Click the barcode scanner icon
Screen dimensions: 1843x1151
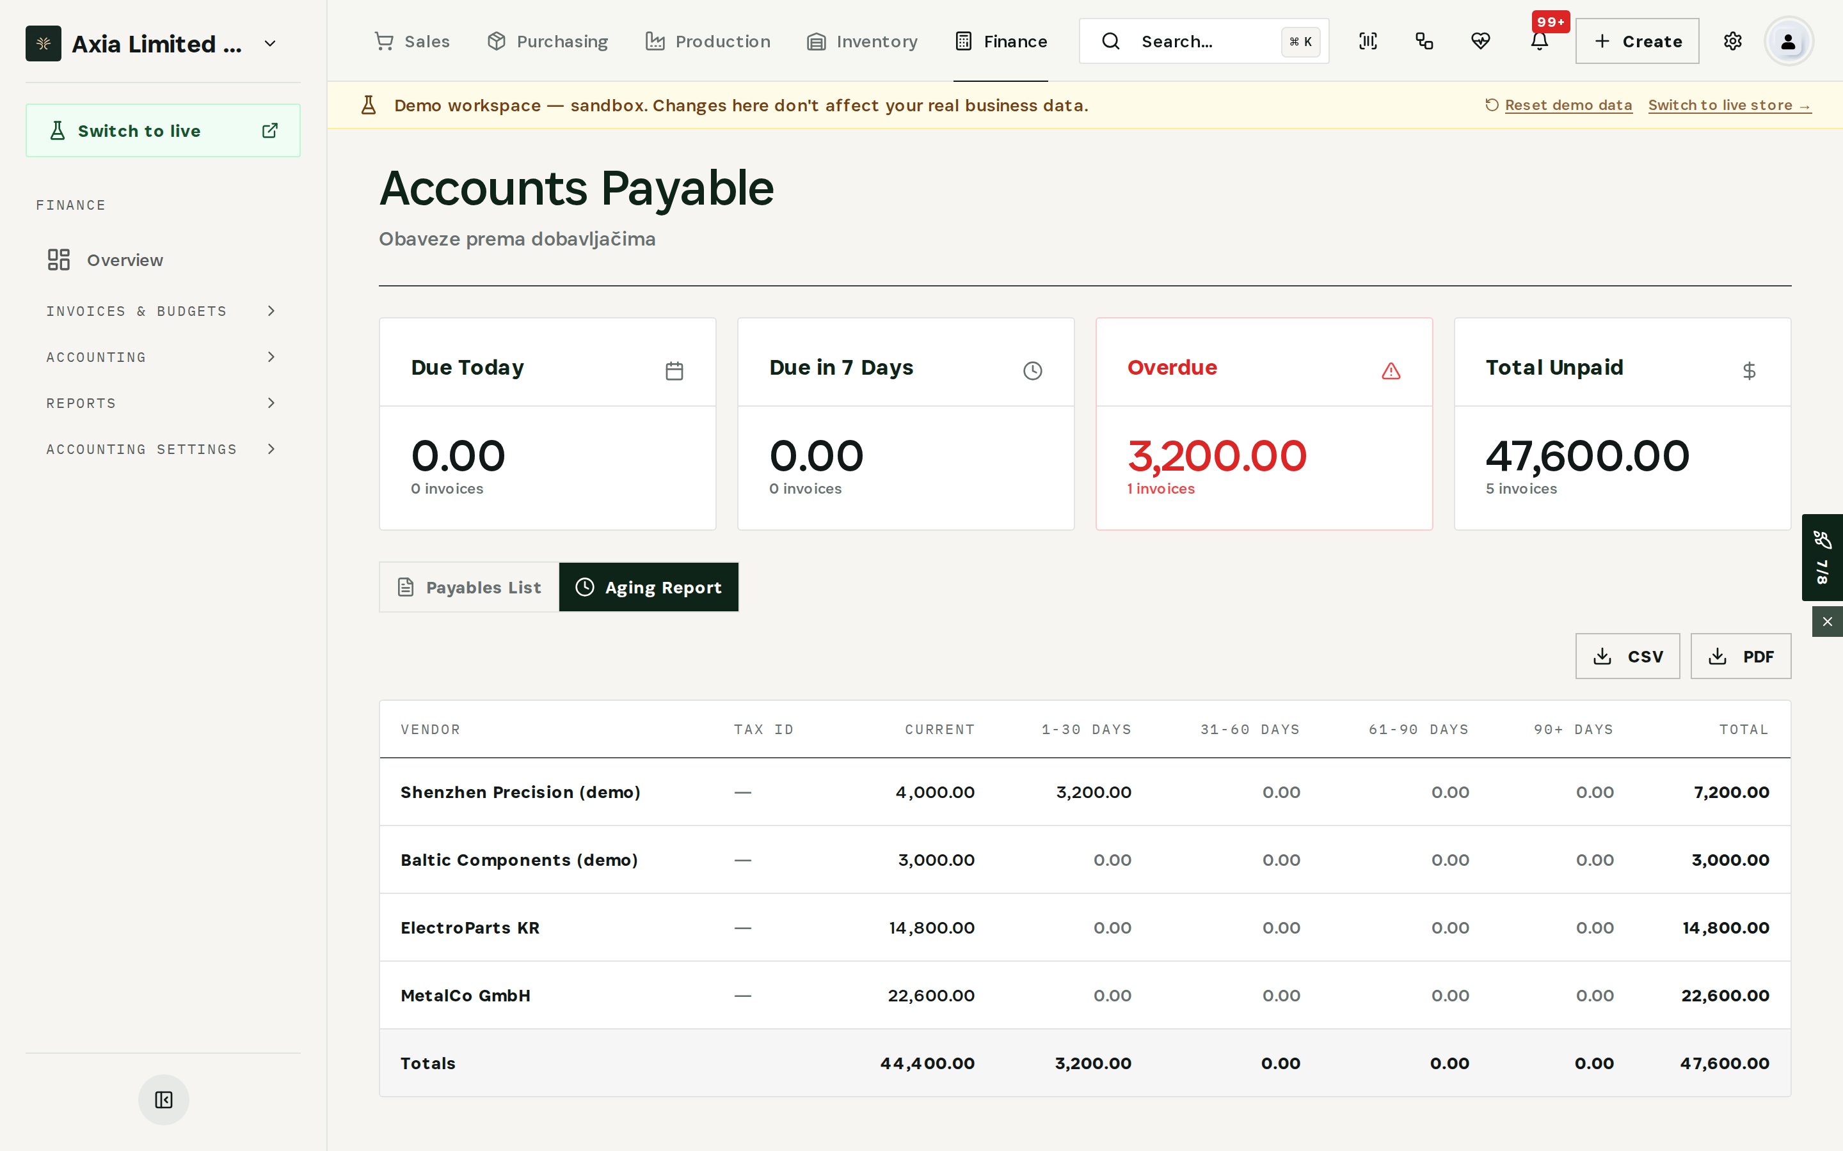[1368, 41]
